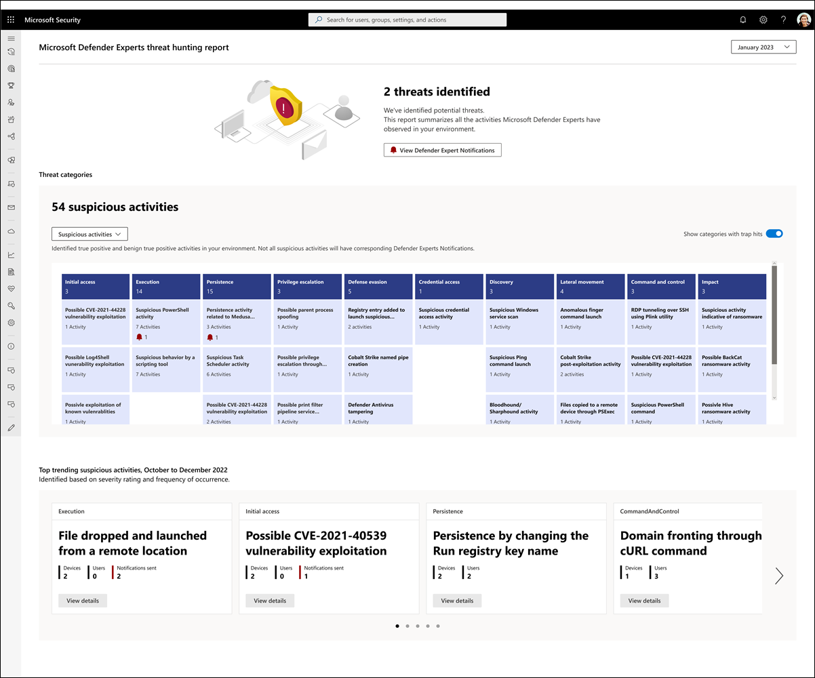815x678 pixels.
Task: Select Defense evasion column header
Action: pos(378,286)
